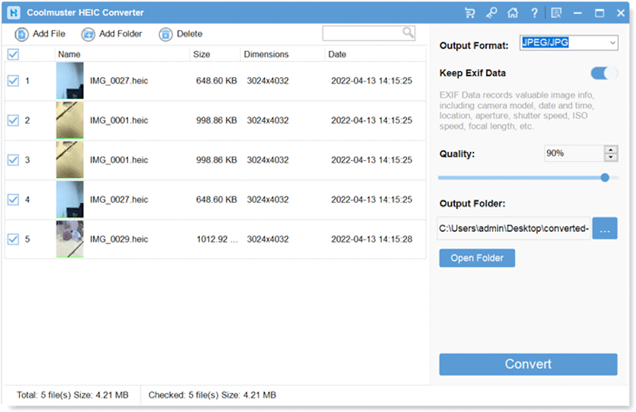Uncheck row 4 IMG_0027.heic checkbox
636x412 pixels.
point(13,200)
